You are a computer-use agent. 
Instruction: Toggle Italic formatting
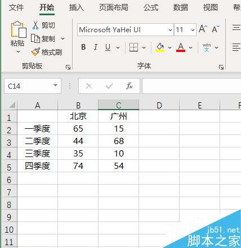pos(96,47)
